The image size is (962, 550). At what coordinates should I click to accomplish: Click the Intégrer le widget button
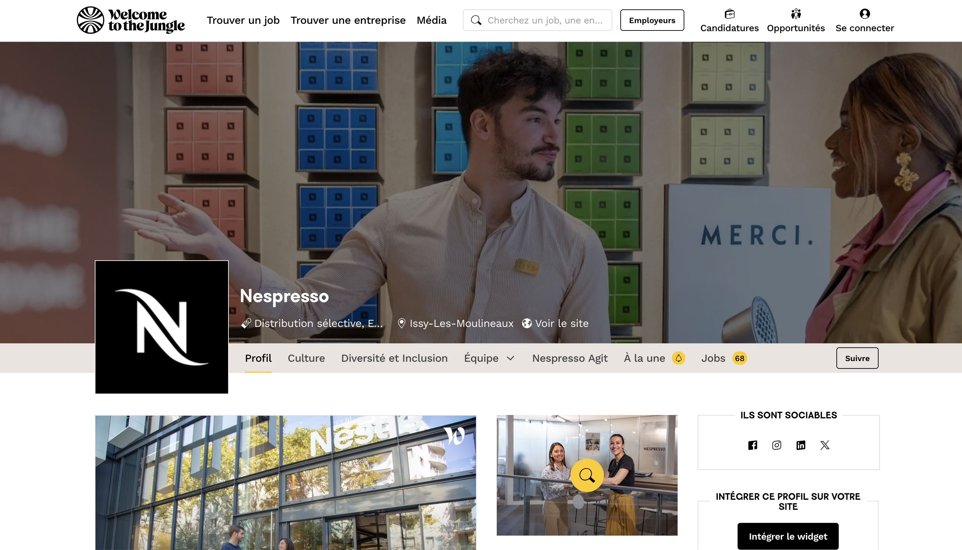(788, 536)
